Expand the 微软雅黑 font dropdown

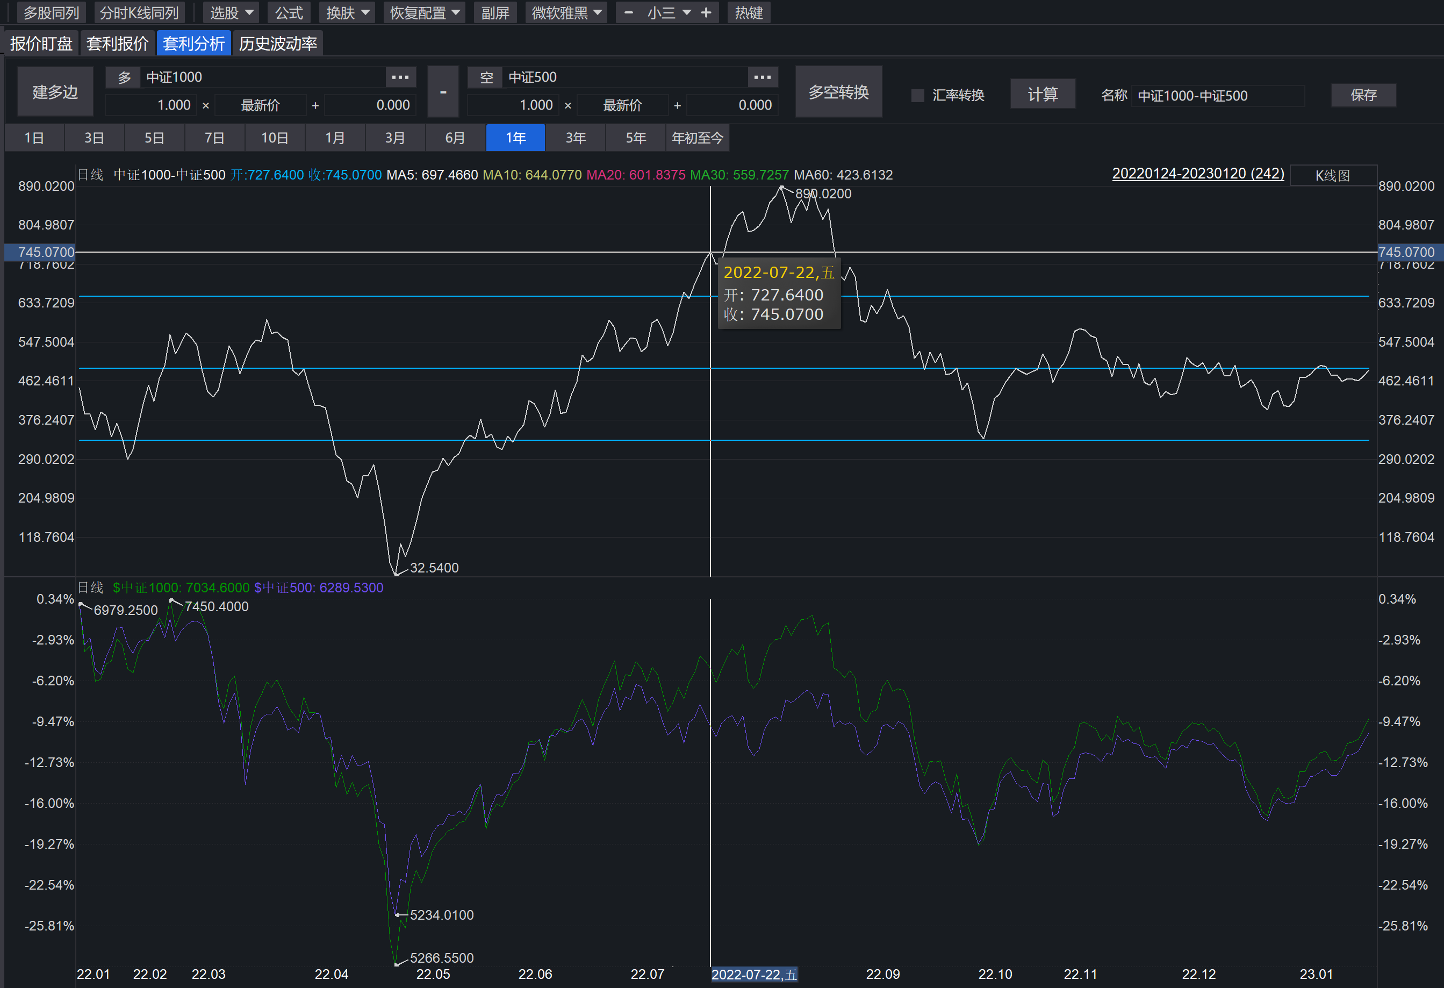[x=566, y=12]
